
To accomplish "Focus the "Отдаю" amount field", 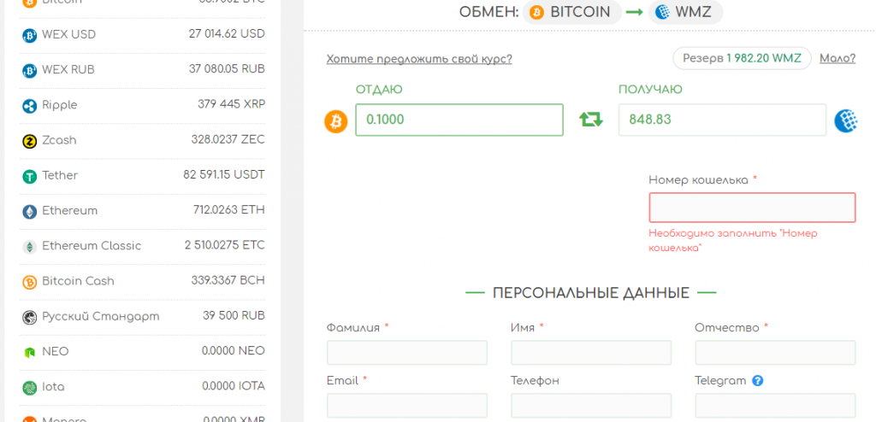I will pyautogui.click(x=459, y=120).
